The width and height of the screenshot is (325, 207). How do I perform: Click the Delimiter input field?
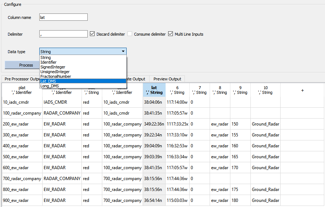[x=63, y=34]
